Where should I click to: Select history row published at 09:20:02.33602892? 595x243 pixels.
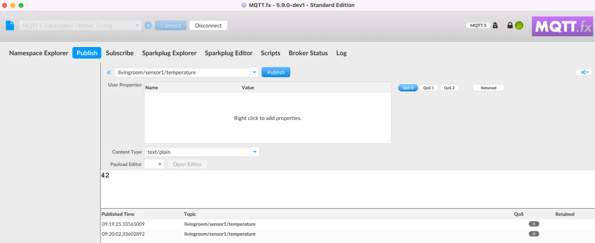(x=348, y=234)
